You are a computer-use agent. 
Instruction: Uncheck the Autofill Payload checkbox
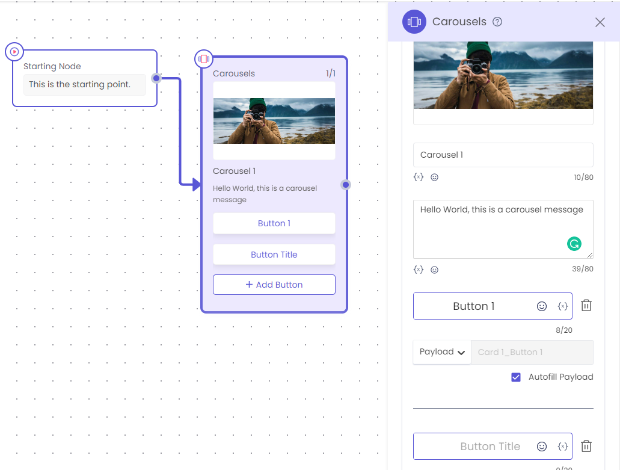pyautogui.click(x=515, y=377)
